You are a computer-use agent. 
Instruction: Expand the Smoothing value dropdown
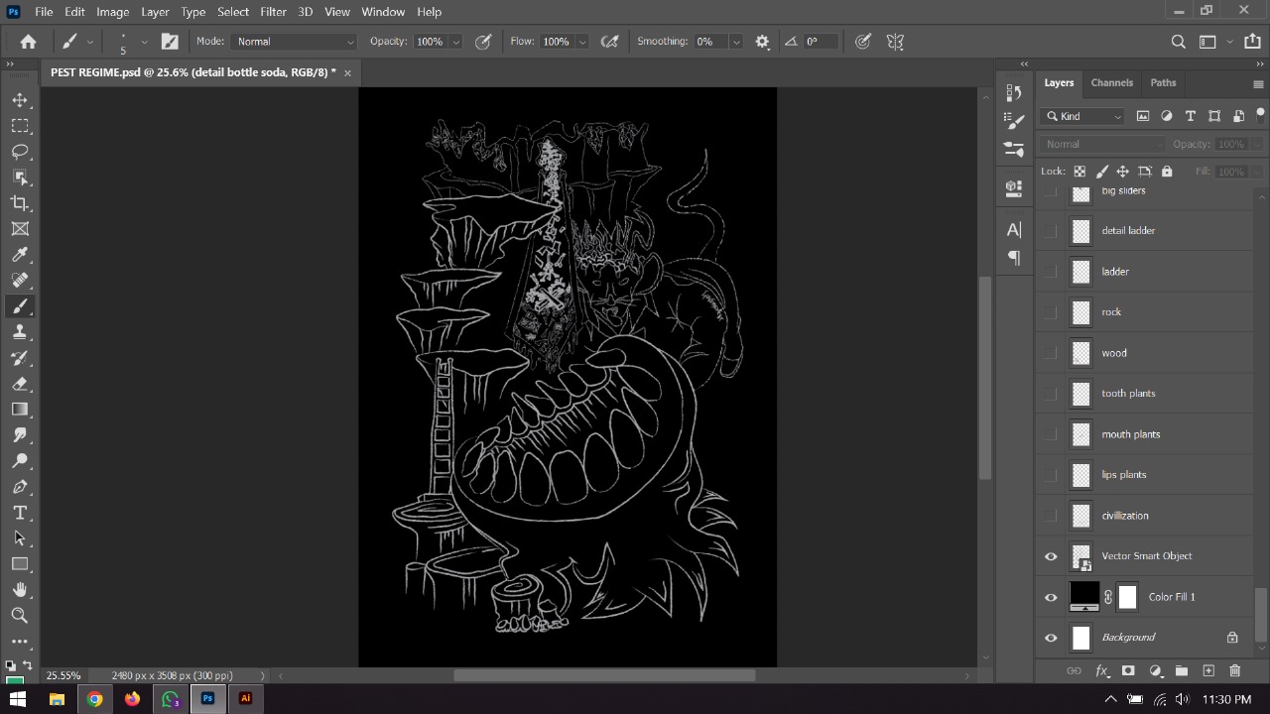coord(735,42)
